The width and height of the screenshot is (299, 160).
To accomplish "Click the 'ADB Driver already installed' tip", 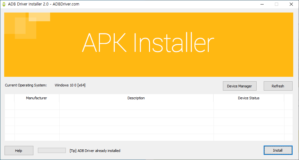I will point(95,151).
